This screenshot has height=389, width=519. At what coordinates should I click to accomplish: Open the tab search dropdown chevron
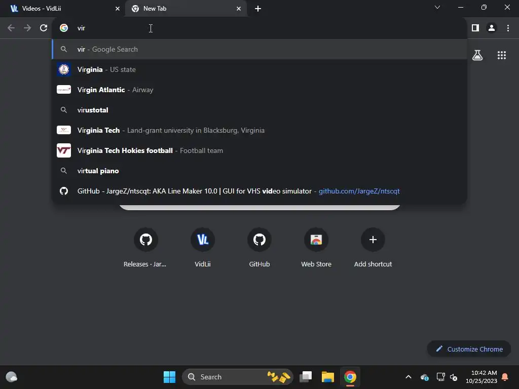pyautogui.click(x=437, y=7)
